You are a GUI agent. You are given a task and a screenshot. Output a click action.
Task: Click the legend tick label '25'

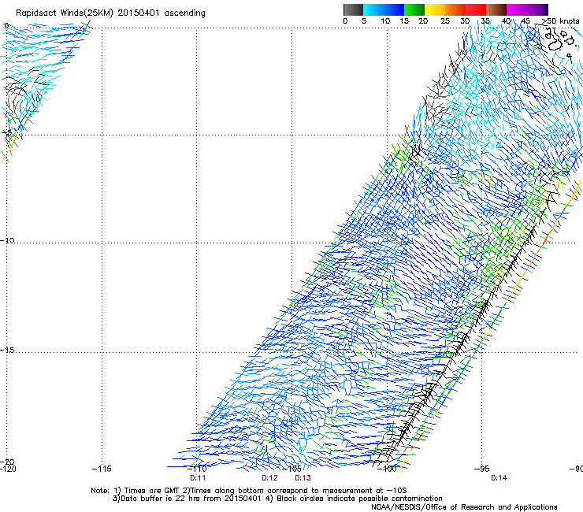pos(445,21)
